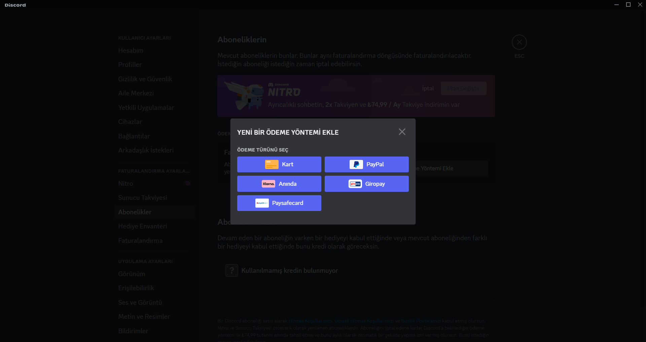Viewport: 646px width, 342px height.
Task: Maximize the Discord window
Action: pyautogui.click(x=628, y=5)
